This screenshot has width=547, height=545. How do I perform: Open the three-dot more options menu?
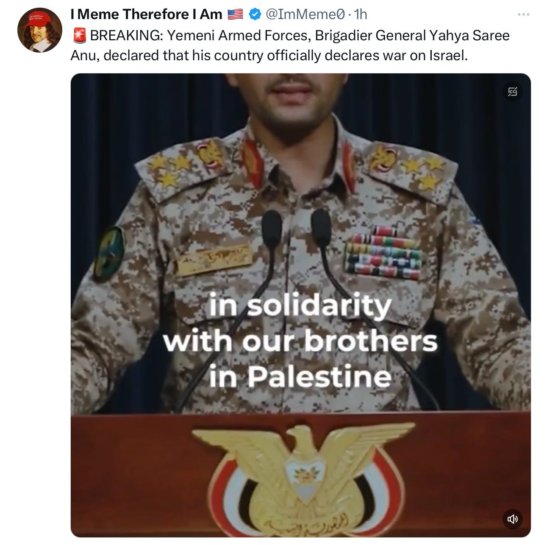pos(523,14)
